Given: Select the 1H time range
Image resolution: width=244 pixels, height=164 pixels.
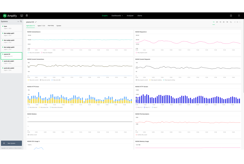Looking at the screenshot, I should pyautogui.click(x=214, y=22).
